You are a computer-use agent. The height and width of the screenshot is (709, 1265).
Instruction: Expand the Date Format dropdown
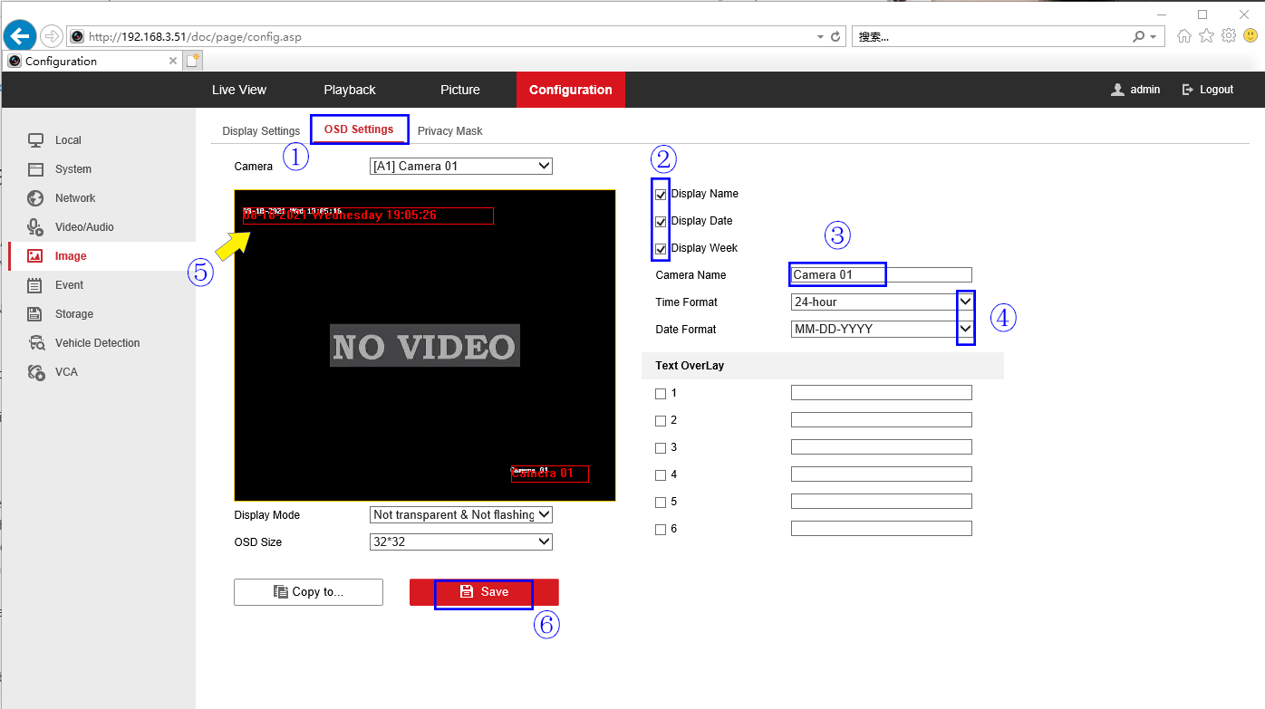(880, 329)
